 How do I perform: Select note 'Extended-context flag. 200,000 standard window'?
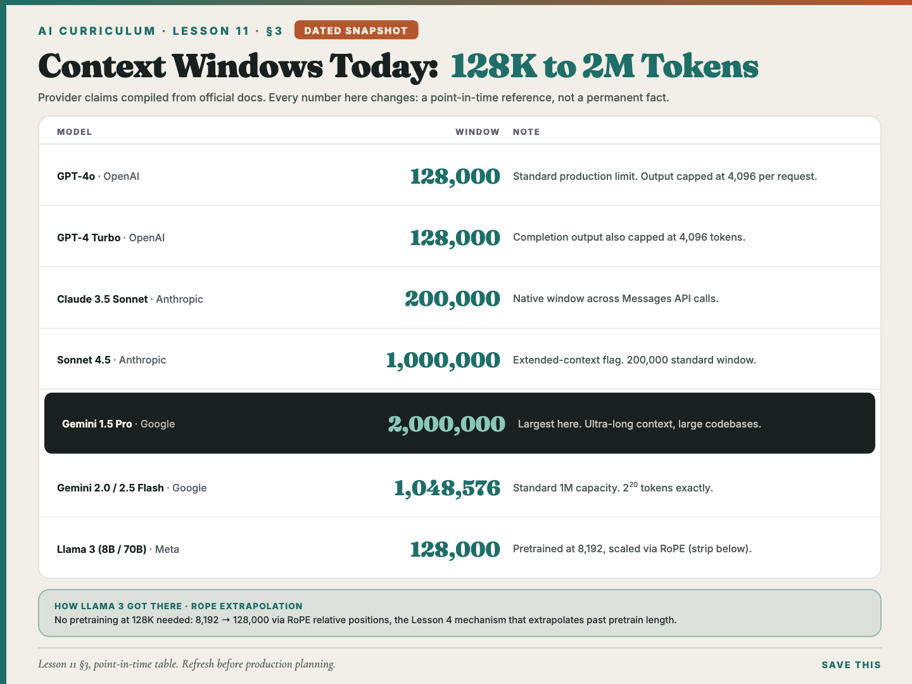(635, 360)
